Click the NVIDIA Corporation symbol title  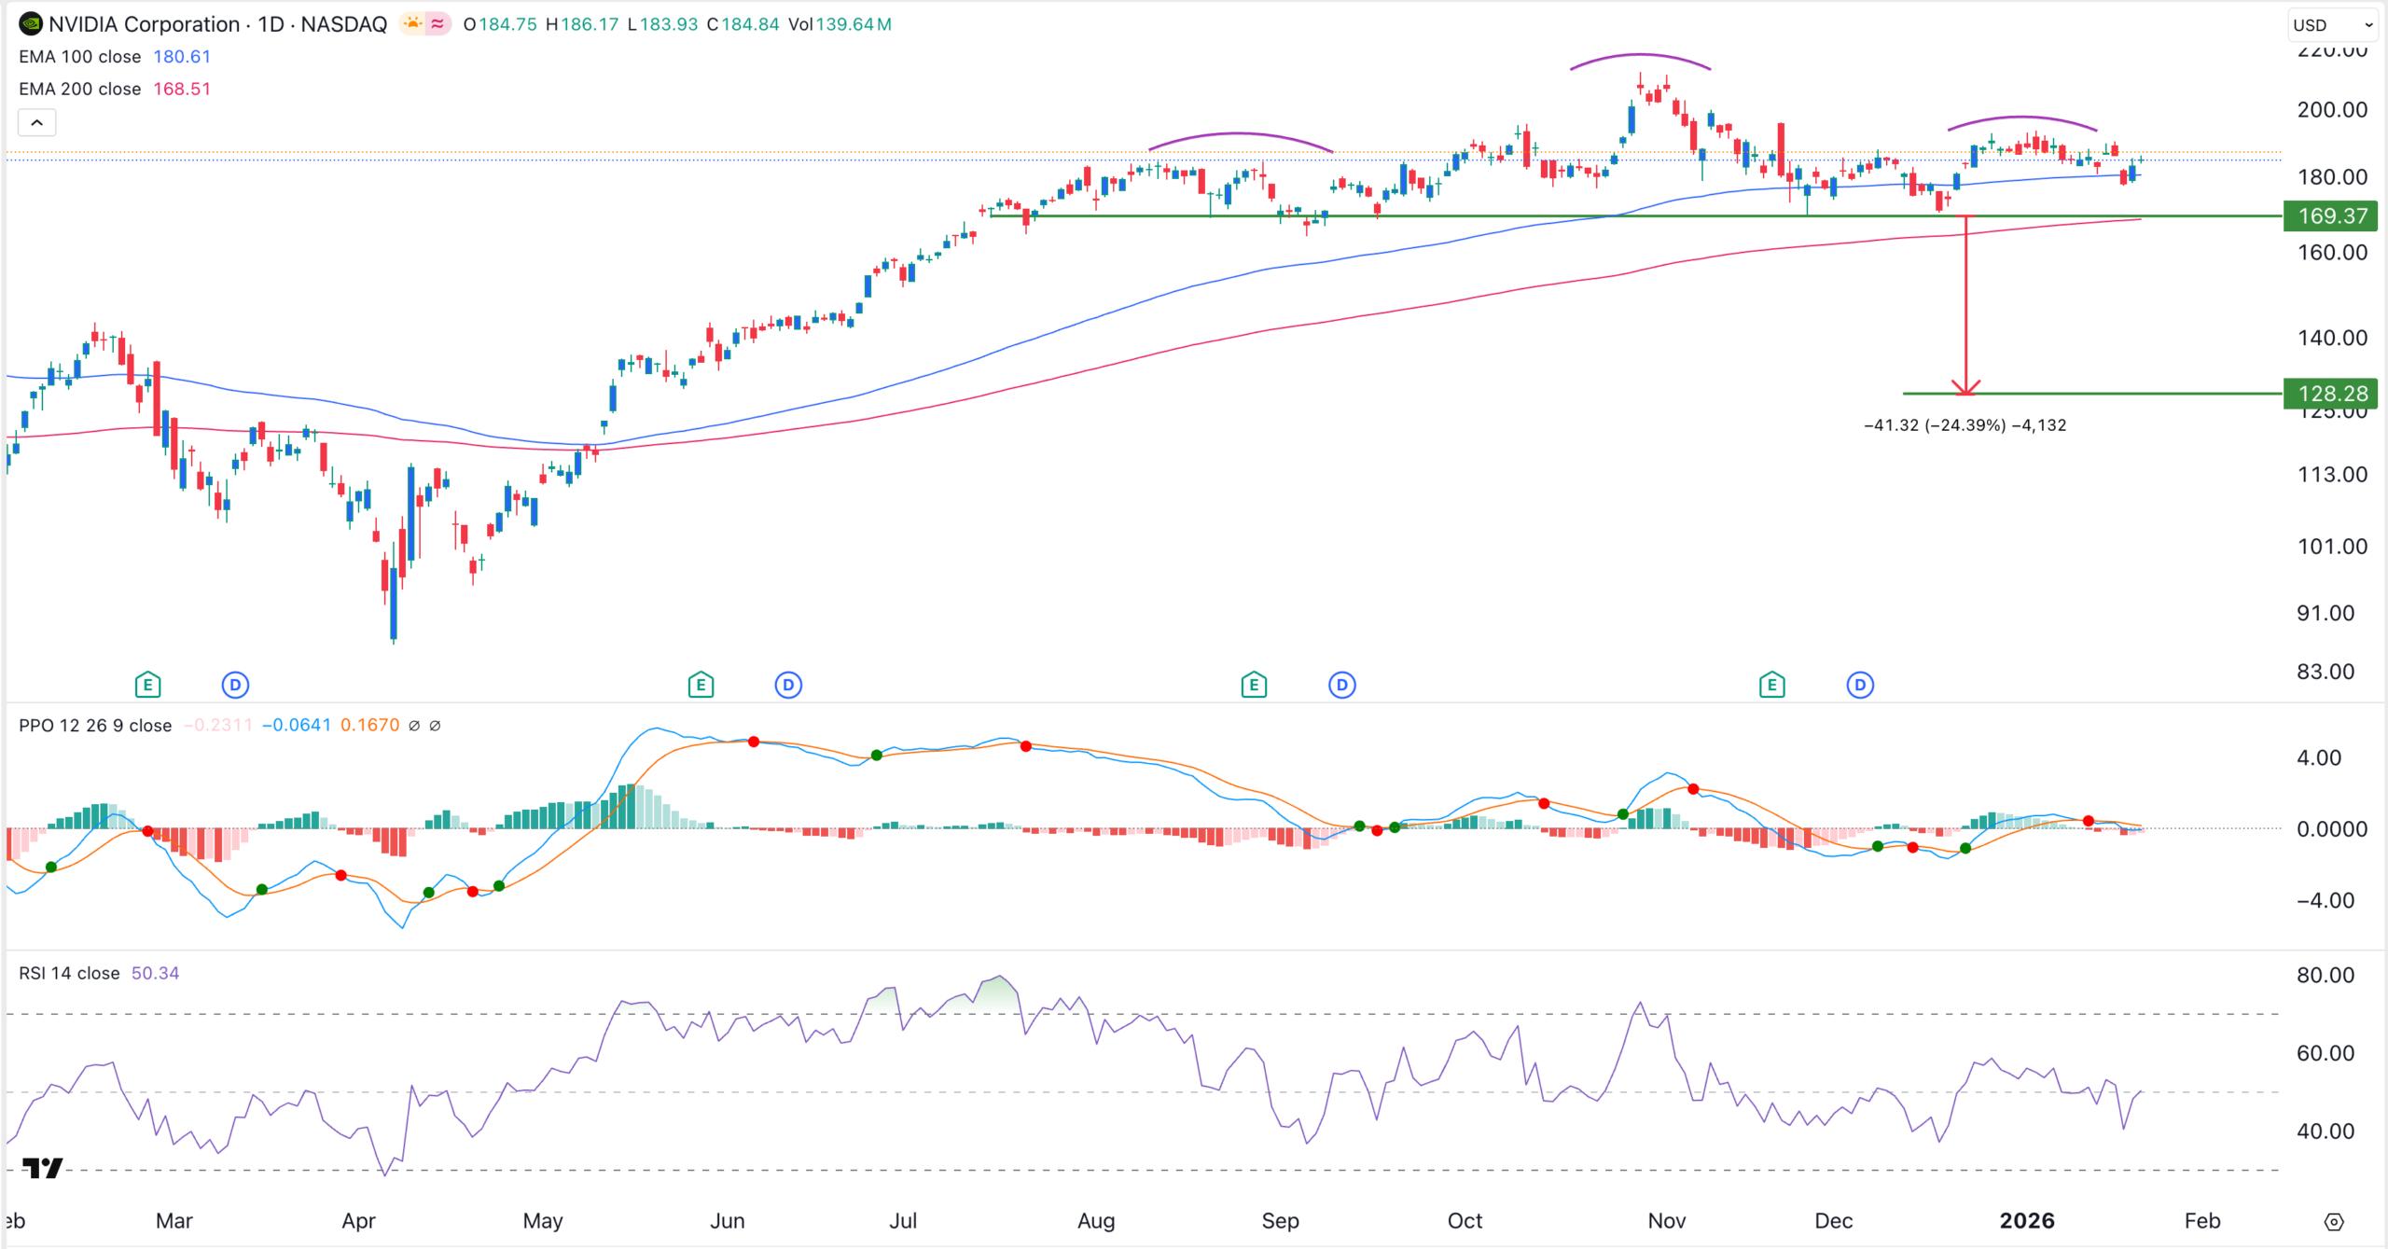pyautogui.click(x=145, y=24)
